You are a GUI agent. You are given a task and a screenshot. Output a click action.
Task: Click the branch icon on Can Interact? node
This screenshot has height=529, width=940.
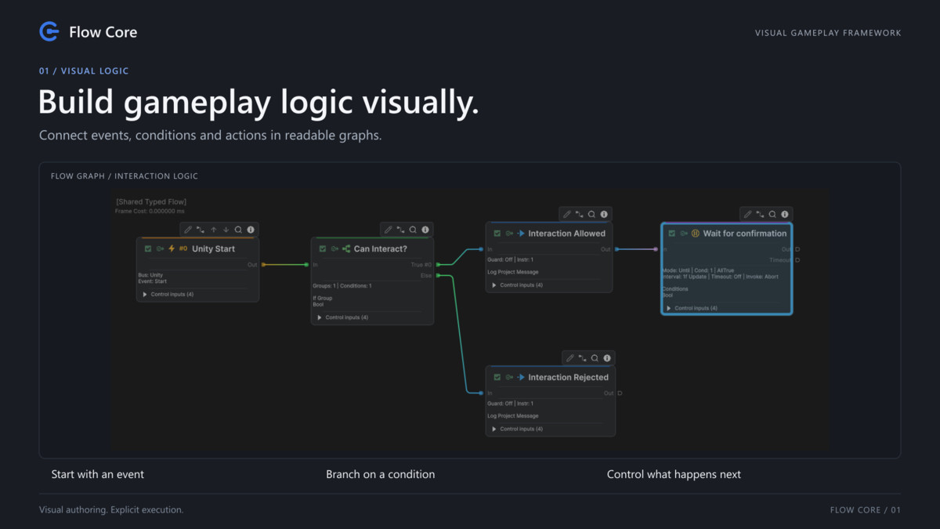[x=346, y=248]
